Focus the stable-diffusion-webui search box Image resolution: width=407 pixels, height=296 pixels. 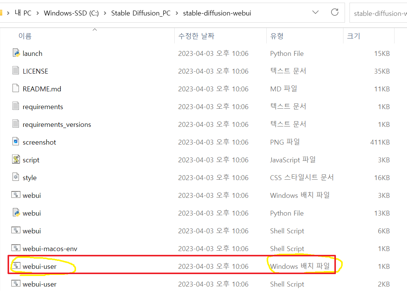click(x=379, y=13)
